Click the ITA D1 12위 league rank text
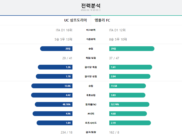The image size is (182, 136). 117,30
